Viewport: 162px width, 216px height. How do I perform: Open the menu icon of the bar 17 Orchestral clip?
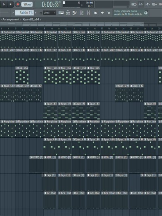[x=102, y=32]
